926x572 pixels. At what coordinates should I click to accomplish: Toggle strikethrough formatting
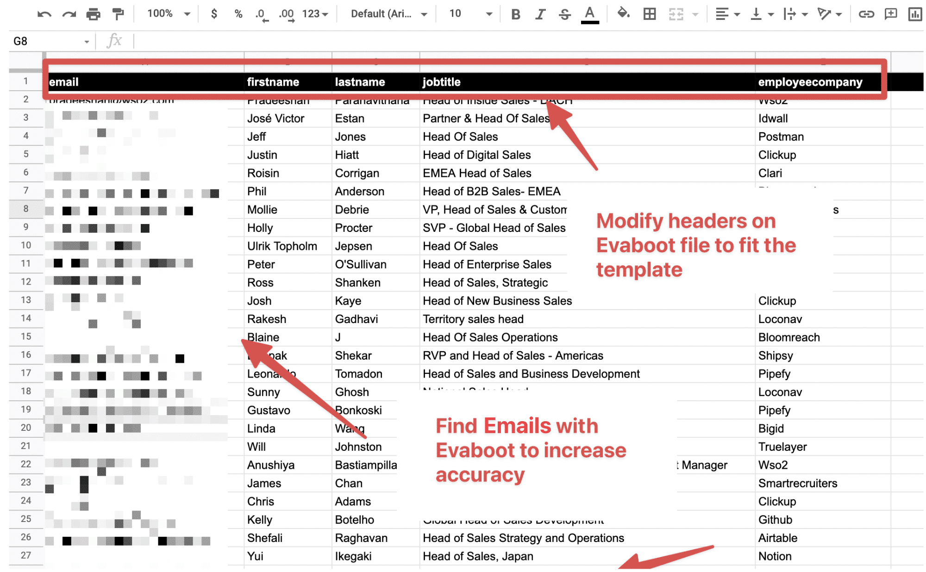click(564, 14)
